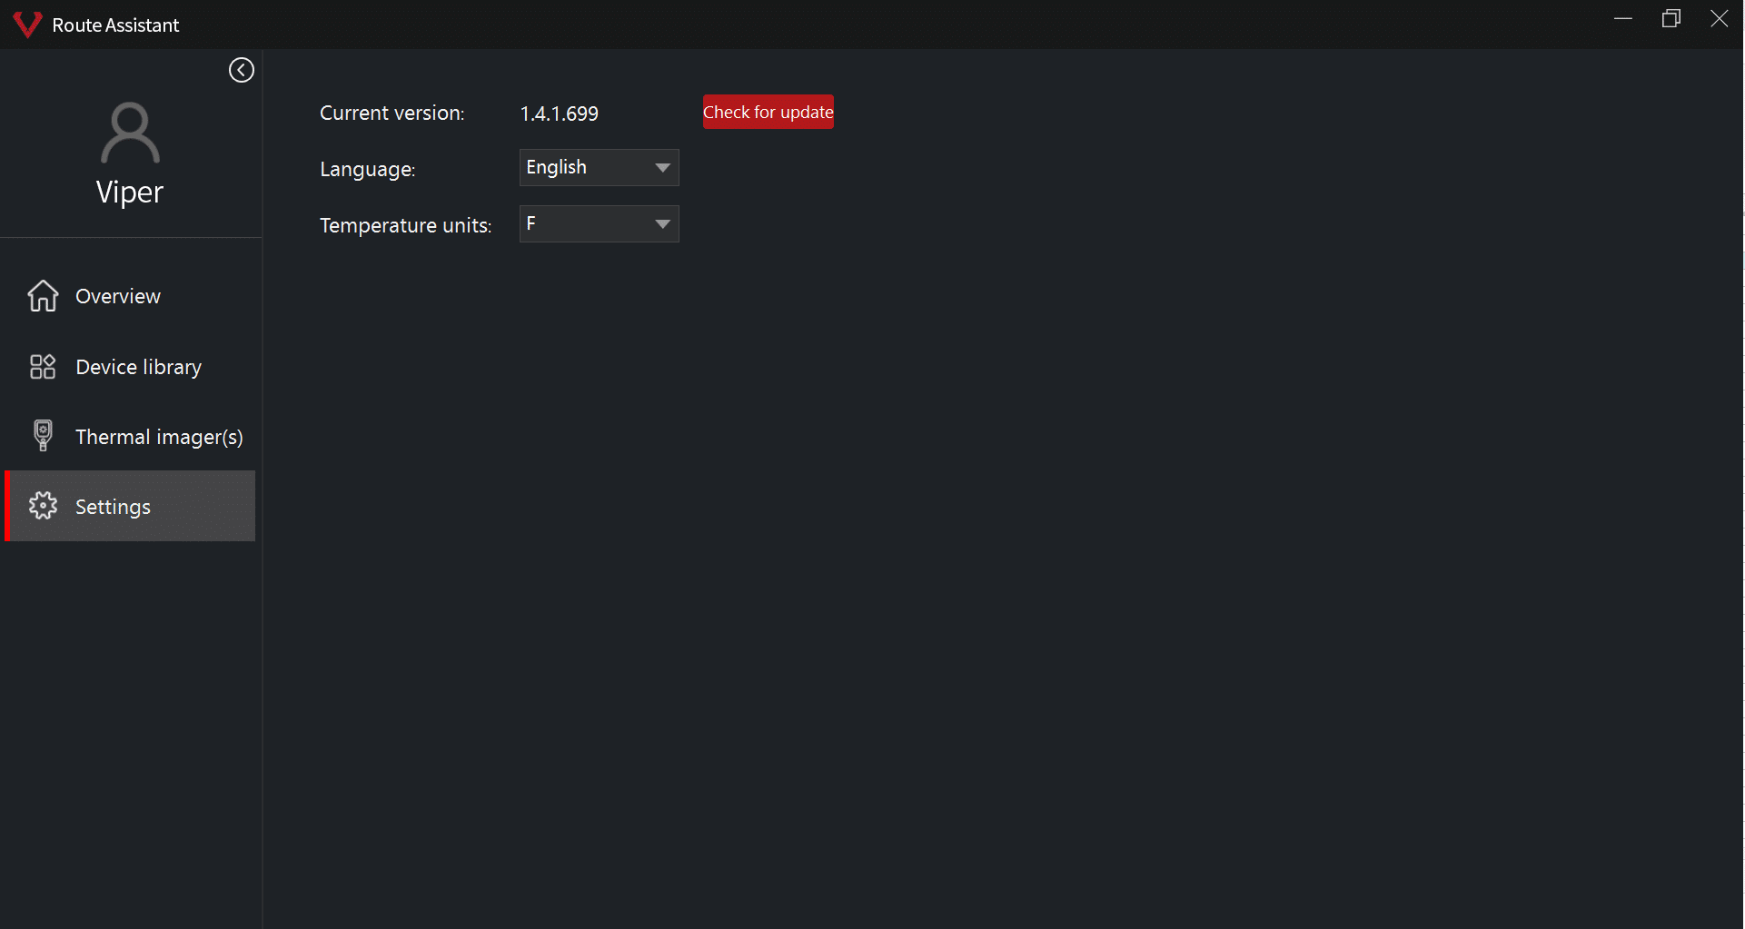Restore down the Route Assistant window
The height and width of the screenshot is (929, 1745).
click(1671, 19)
